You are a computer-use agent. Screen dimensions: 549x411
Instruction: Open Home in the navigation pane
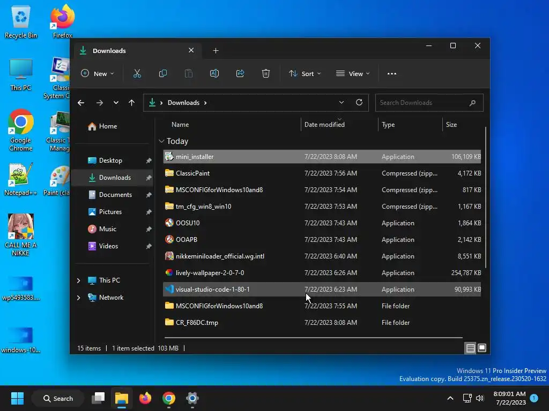pyautogui.click(x=108, y=126)
